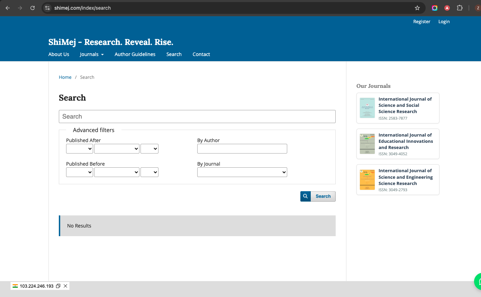
Task: Open the green WhatsApp chat bubble
Action: click(478, 281)
